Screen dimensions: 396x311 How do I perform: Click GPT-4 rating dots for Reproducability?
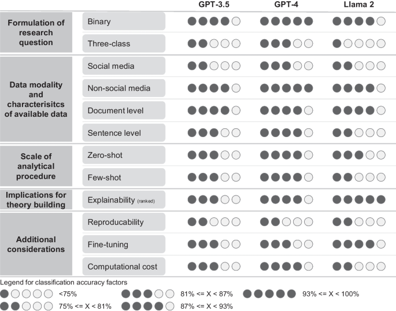pos(286,222)
